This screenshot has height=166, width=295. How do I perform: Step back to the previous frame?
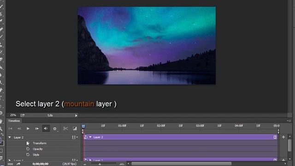[x=19, y=129]
